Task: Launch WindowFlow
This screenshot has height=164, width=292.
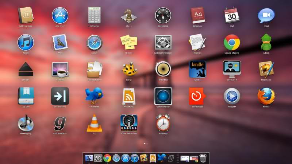Action: [60, 96]
